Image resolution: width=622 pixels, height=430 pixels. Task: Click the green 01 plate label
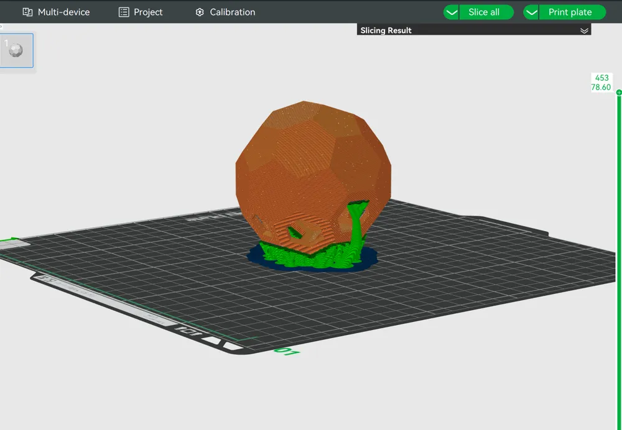(287, 352)
